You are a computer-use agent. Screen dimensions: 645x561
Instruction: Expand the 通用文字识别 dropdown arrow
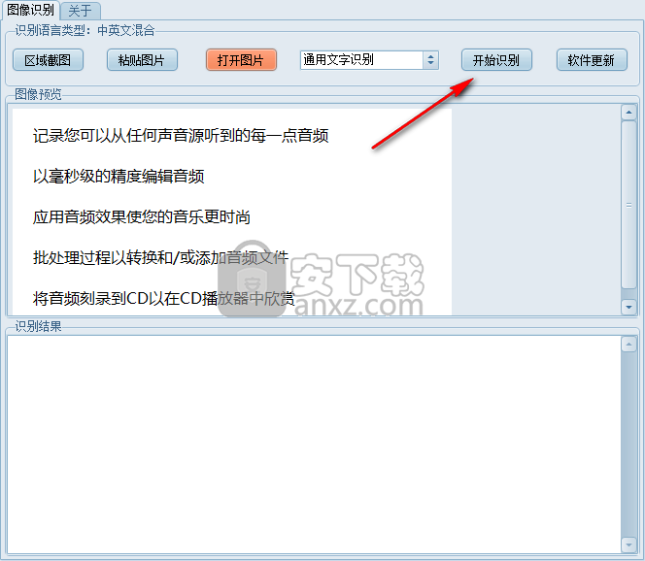point(430,60)
